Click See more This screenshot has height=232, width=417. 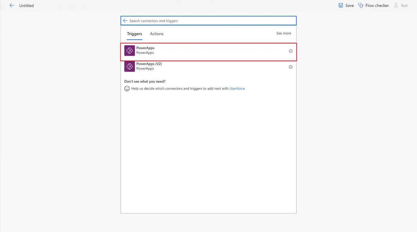pos(284,33)
